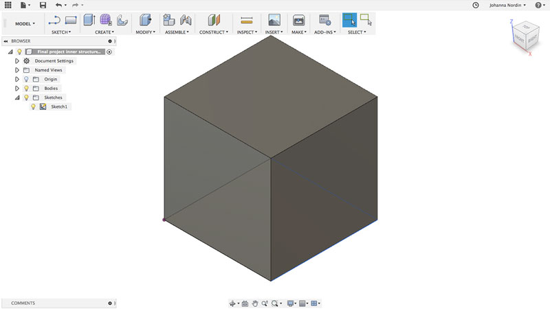
Task: Expand the Document Settings node
Action: 16,61
